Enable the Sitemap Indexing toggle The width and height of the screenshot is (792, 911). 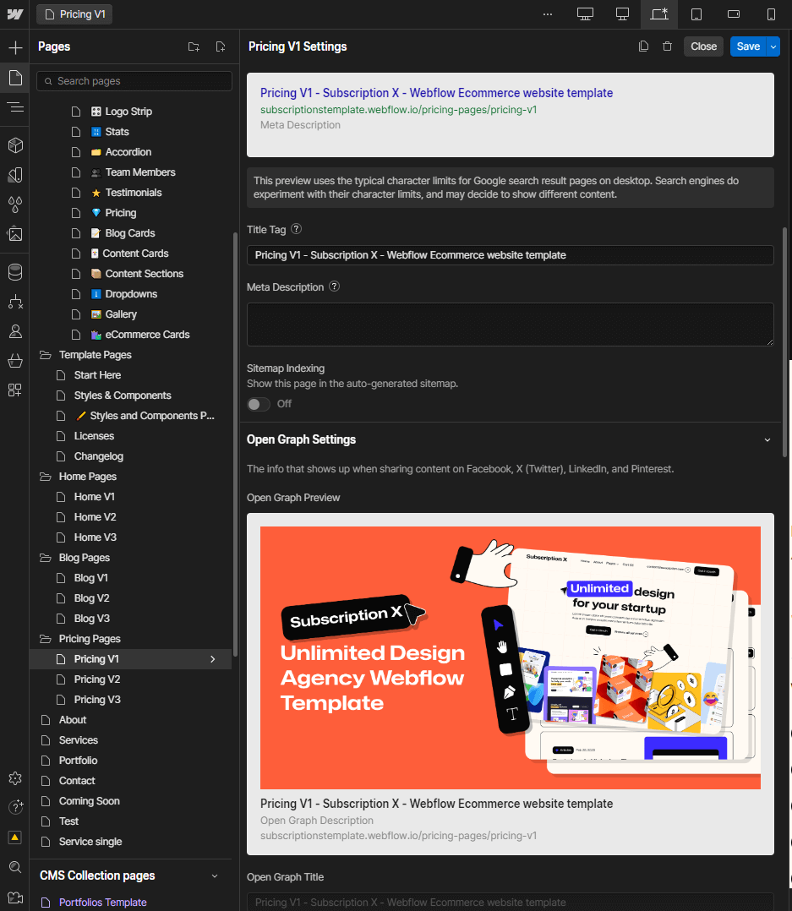258,404
